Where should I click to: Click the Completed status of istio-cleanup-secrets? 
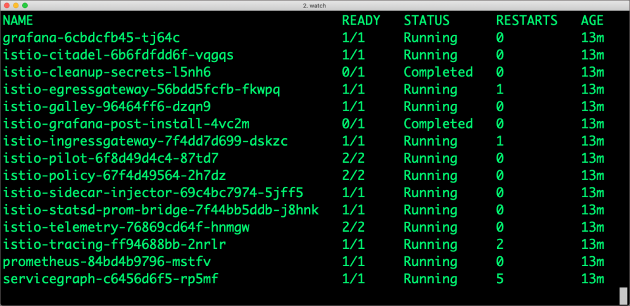coord(438,73)
